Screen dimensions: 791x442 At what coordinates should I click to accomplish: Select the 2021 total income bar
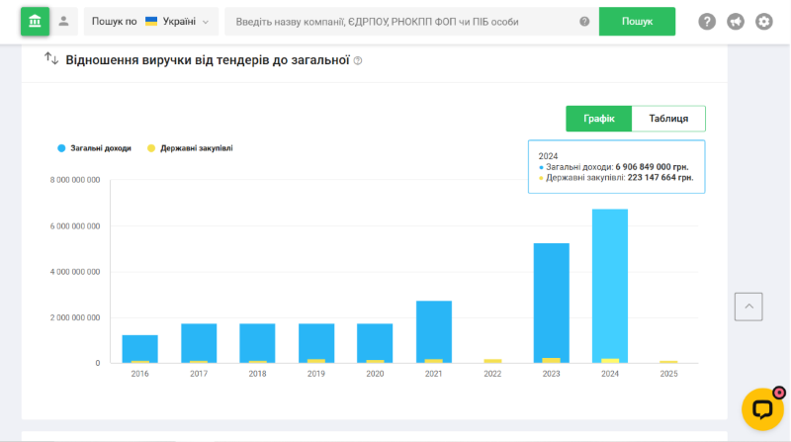pyautogui.click(x=433, y=331)
